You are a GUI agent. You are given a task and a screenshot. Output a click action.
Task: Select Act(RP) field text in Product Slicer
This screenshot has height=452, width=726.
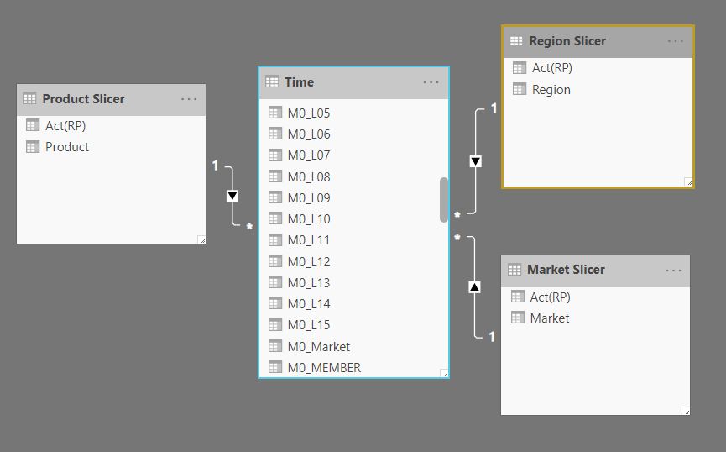coord(65,126)
